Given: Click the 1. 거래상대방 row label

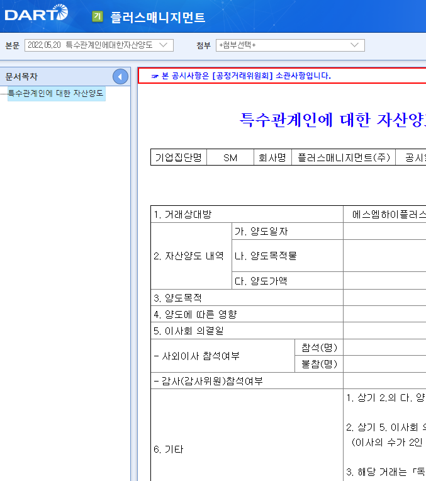Looking at the screenshot, I should [x=247, y=214].
